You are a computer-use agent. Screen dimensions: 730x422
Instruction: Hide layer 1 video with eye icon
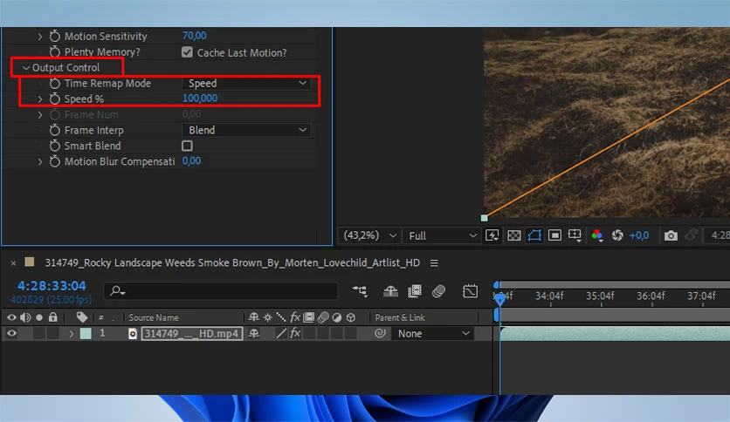(11, 333)
